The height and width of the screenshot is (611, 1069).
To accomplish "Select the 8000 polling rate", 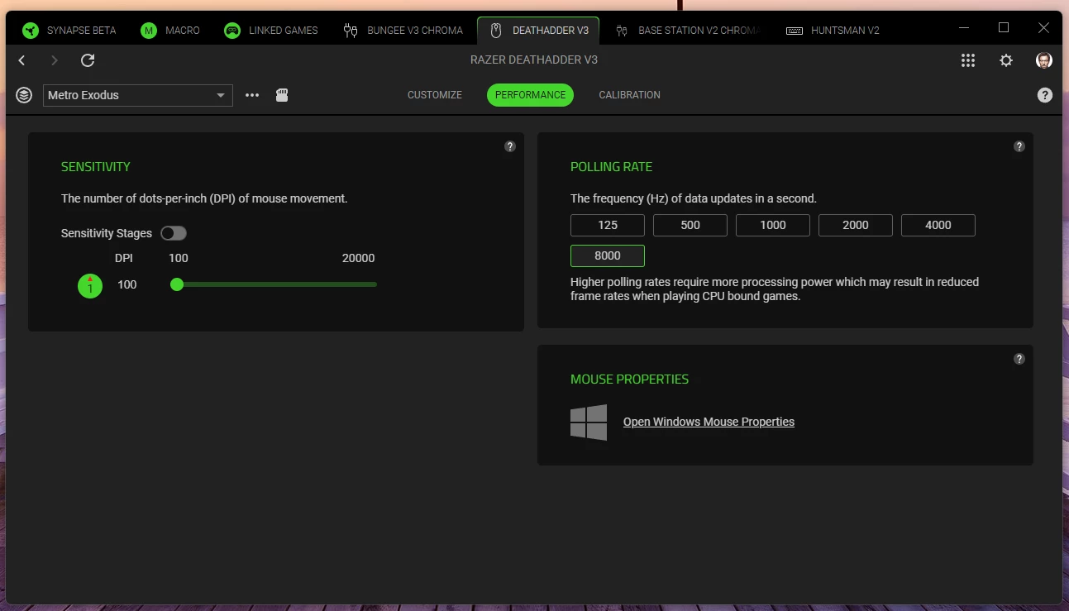I will click(608, 255).
